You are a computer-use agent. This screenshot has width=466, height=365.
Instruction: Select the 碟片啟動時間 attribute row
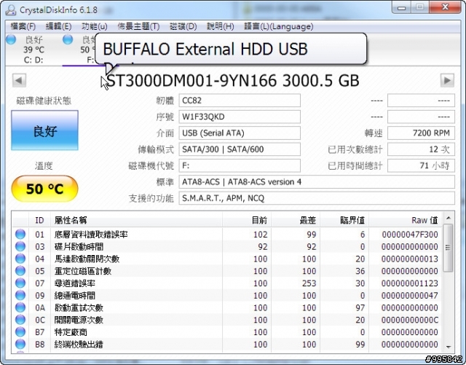pyautogui.click(x=227, y=246)
